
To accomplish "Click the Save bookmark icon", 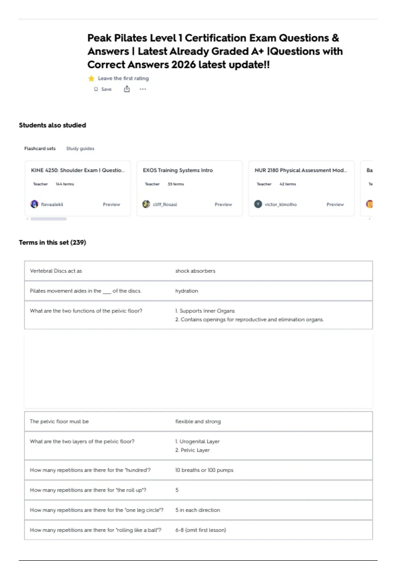I will [x=96, y=89].
